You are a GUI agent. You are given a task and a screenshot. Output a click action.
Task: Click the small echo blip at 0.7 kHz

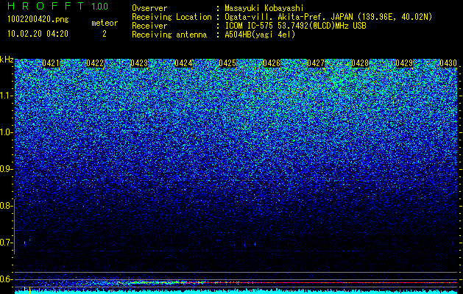tap(25, 243)
